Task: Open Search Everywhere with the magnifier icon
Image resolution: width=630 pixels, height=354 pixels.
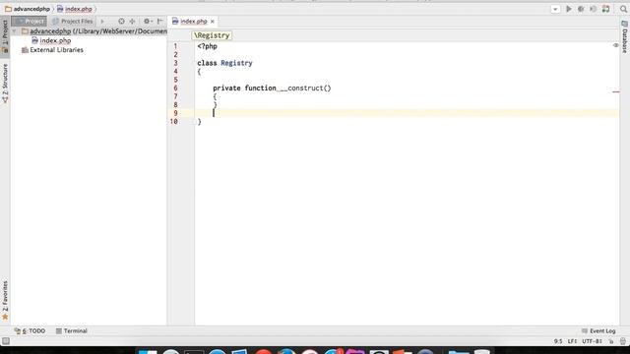Action: pyautogui.click(x=623, y=9)
